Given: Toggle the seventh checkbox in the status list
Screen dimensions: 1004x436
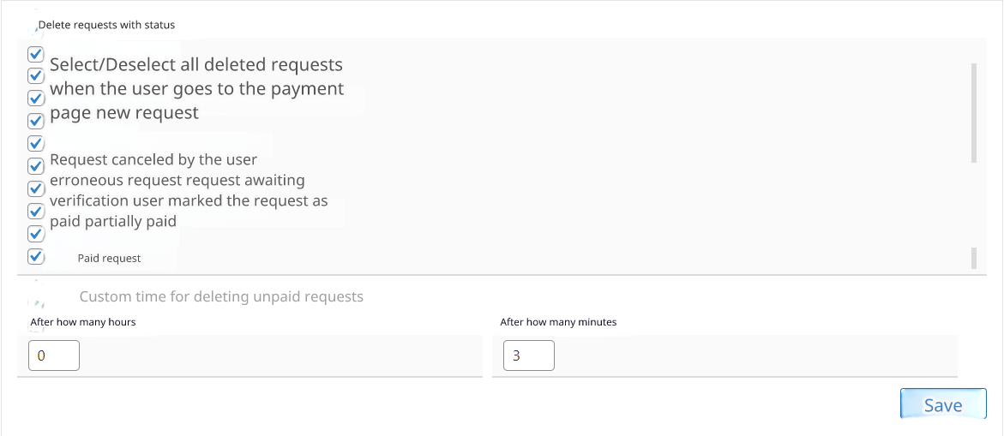Looking at the screenshot, I should pyautogui.click(x=36, y=188).
